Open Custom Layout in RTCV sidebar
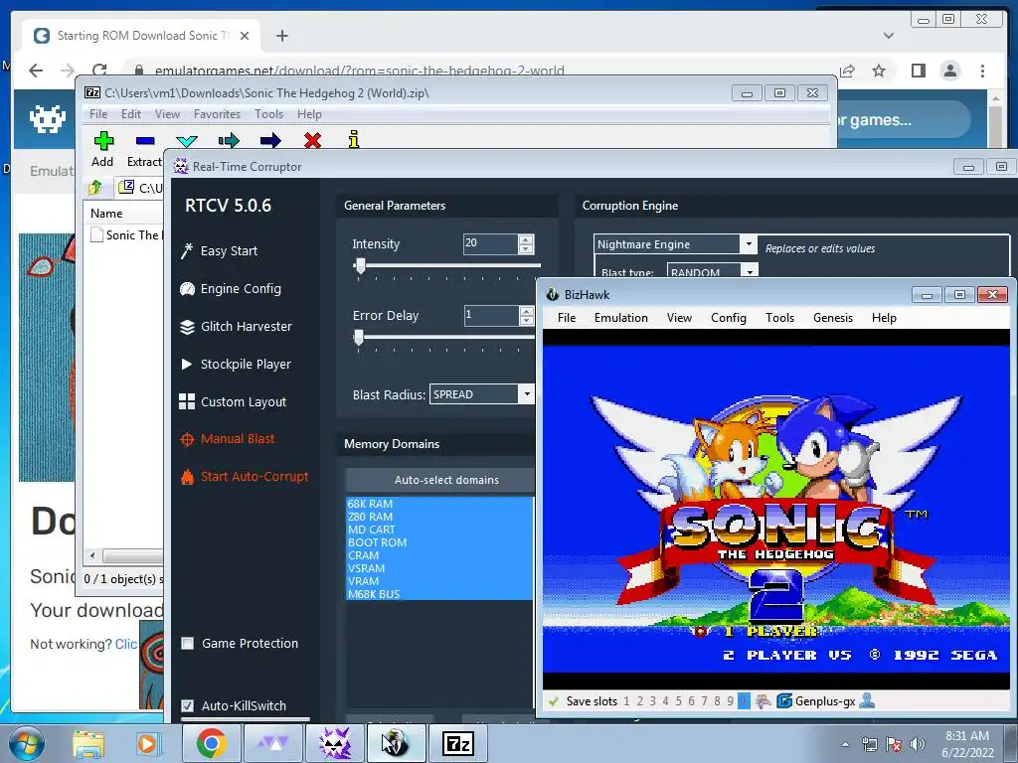 [243, 401]
